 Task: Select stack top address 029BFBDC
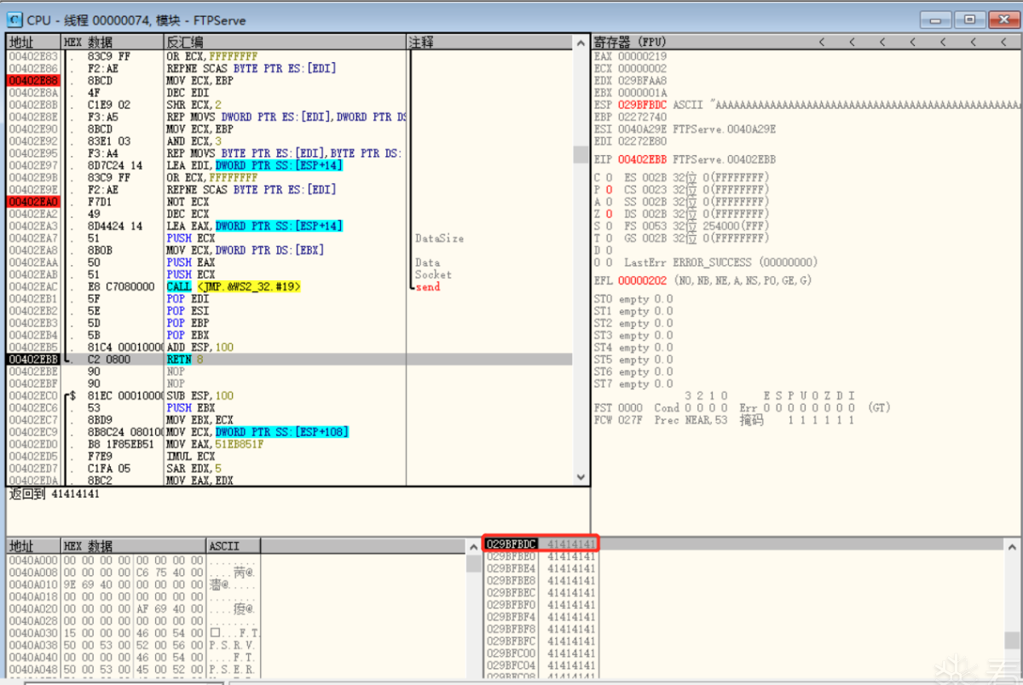[x=511, y=544]
